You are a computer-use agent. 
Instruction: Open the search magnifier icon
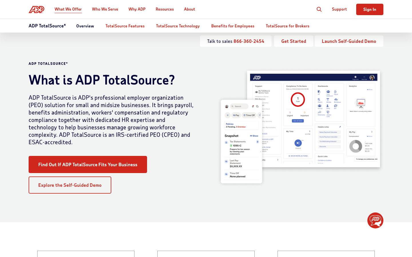(319, 9)
